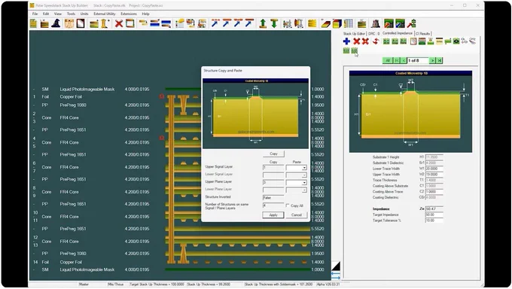Viewport: 512px width, 289px height.
Task: Open the Units menu
Action: (84, 14)
